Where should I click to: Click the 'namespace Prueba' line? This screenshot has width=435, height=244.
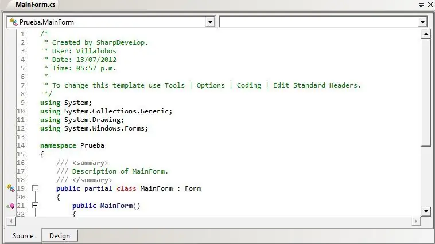click(x=72, y=145)
